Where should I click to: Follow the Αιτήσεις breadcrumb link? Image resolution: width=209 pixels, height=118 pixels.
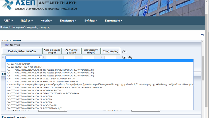45,27
